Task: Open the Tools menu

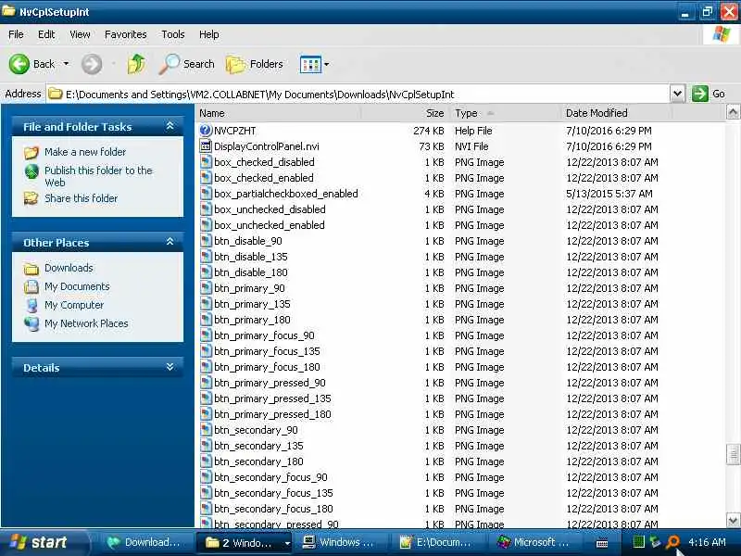Action: click(173, 34)
